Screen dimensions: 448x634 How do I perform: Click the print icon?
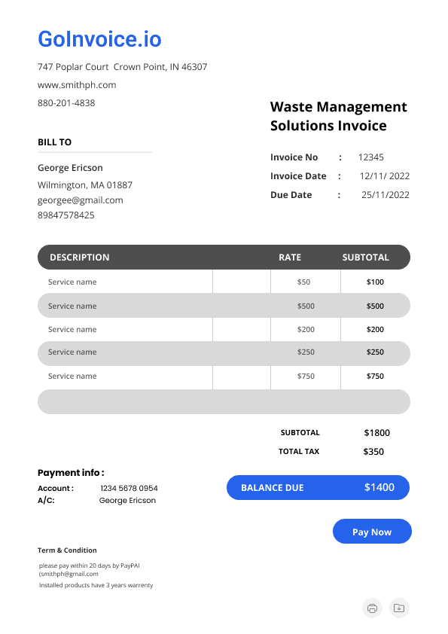click(x=373, y=608)
